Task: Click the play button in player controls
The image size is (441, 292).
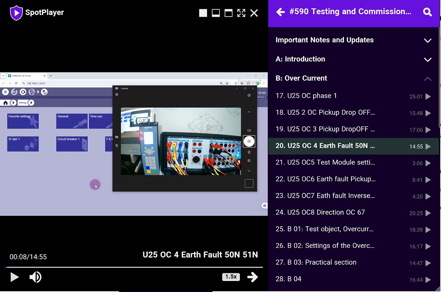Action: [x=15, y=277]
